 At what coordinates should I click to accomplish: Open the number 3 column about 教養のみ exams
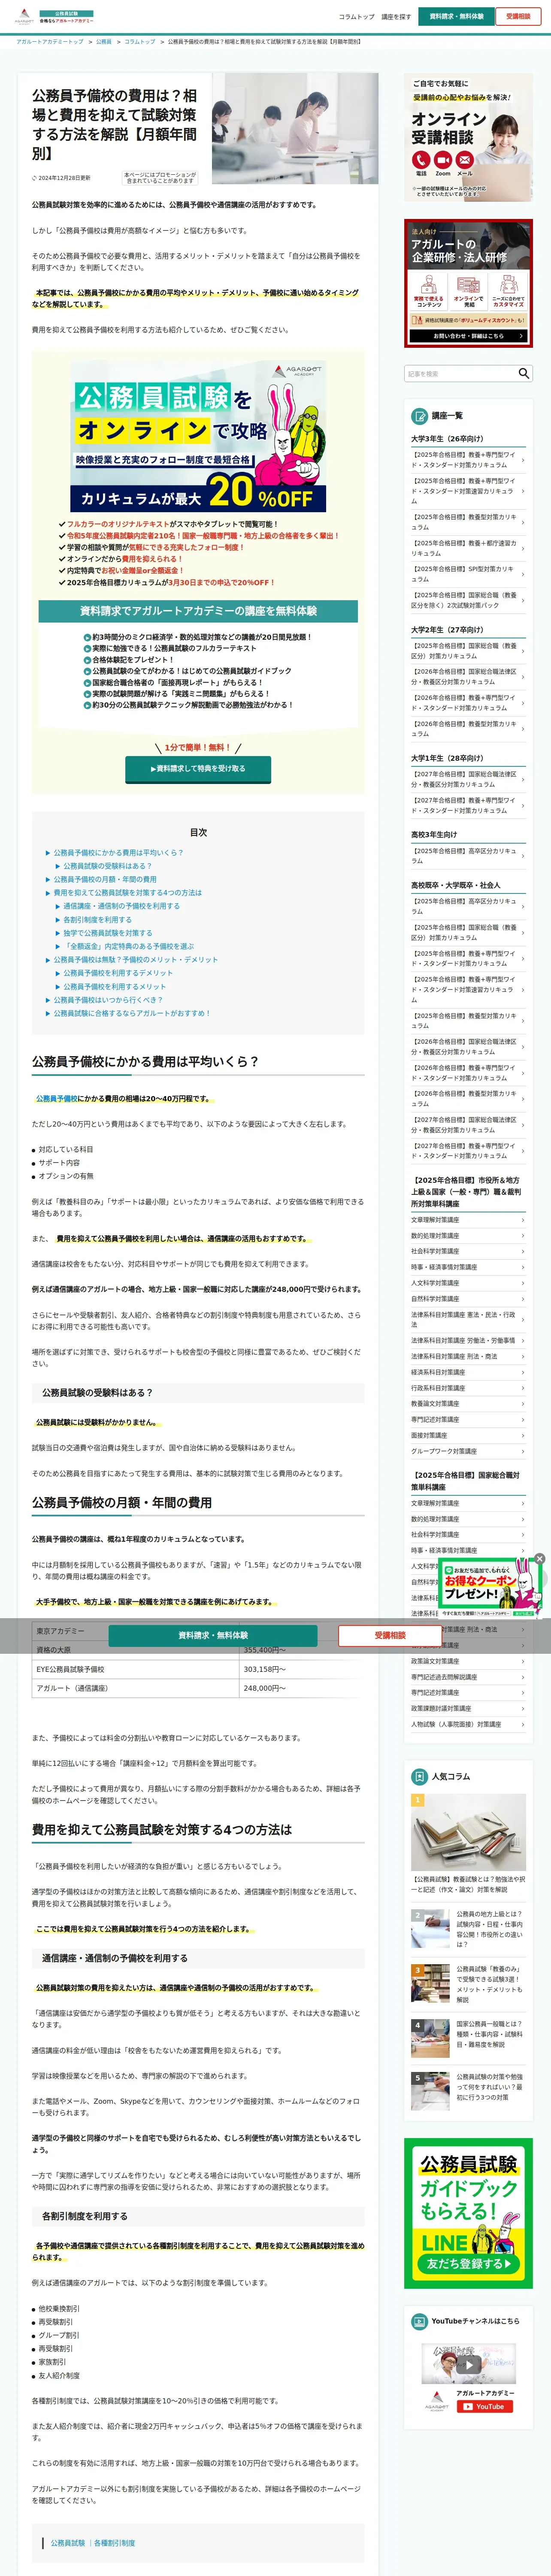[468, 1984]
